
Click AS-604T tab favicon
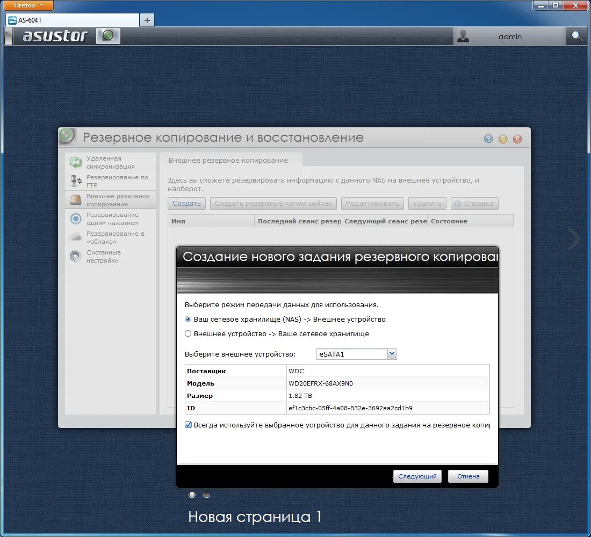pyautogui.click(x=12, y=20)
